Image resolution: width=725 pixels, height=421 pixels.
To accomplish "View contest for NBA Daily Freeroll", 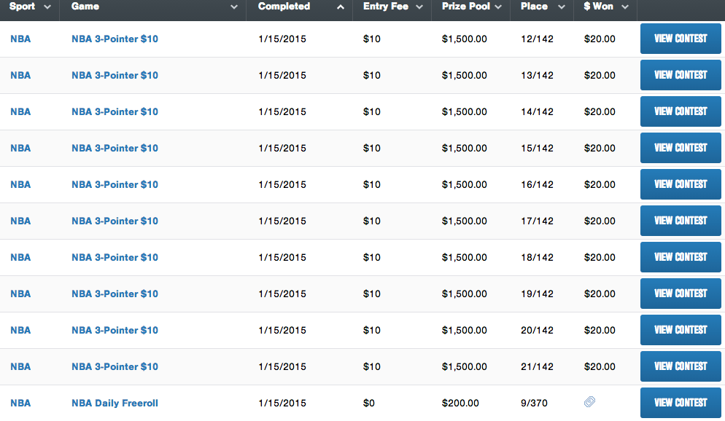I will point(681,403).
